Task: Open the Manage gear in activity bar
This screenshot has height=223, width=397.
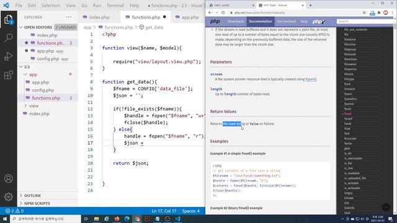Action: coord(8,196)
